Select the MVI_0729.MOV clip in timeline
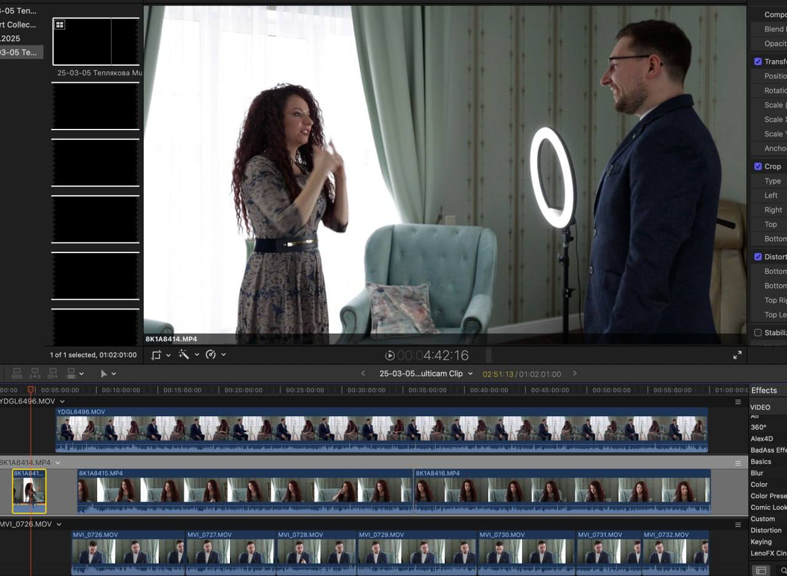787x576 pixels. 417,551
